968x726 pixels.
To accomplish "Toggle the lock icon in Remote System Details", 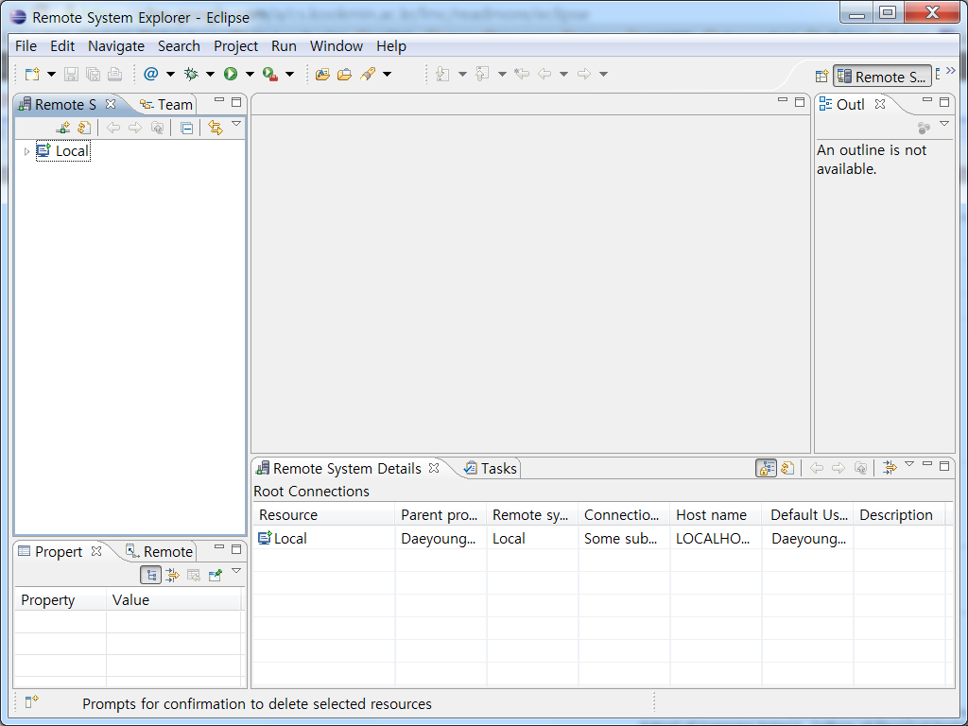I will pos(766,469).
